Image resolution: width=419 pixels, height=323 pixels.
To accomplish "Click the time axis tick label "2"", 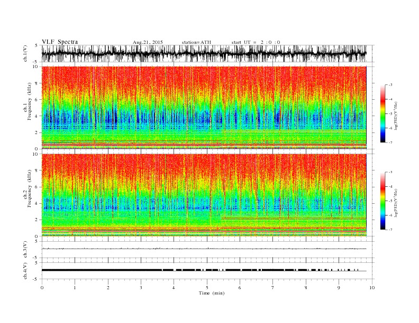I will point(108,288).
